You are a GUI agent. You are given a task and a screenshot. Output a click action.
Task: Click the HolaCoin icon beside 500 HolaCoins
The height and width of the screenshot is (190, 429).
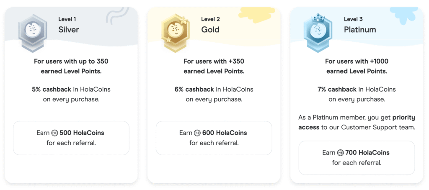(x=54, y=133)
